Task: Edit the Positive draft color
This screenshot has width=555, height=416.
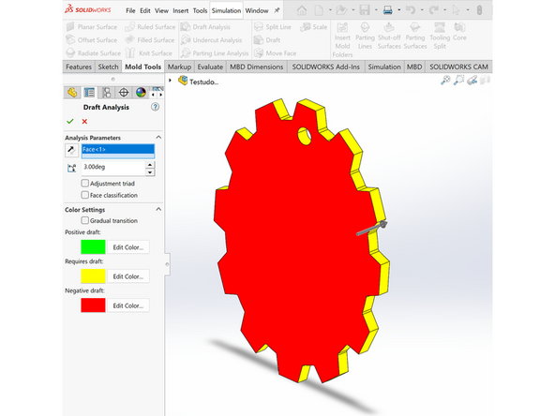Action: [128, 247]
